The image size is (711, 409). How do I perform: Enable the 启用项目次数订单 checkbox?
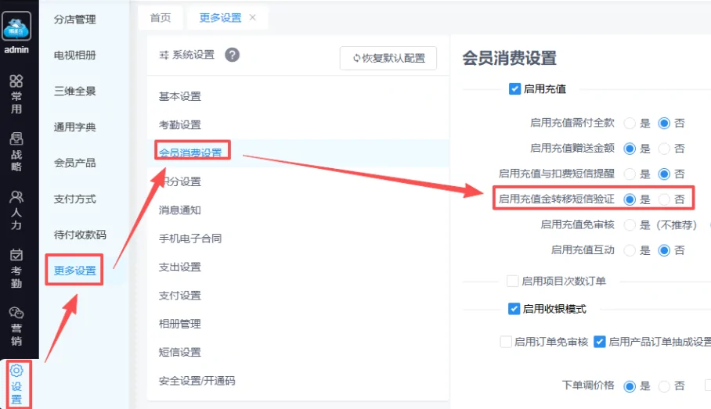pyautogui.click(x=512, y=282)
